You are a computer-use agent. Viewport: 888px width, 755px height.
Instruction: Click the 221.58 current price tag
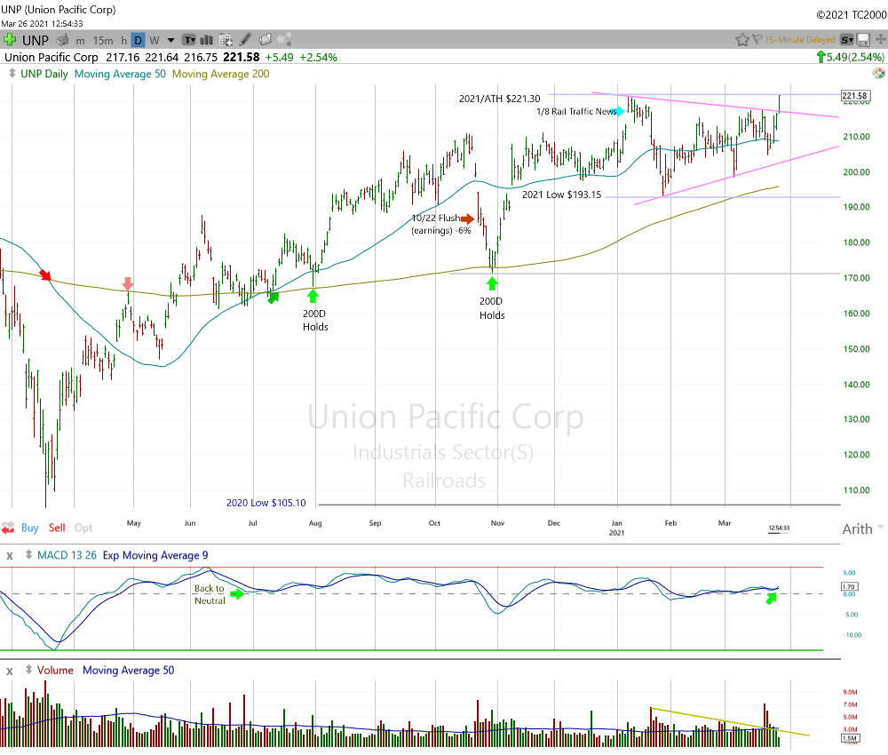(855, 96)
